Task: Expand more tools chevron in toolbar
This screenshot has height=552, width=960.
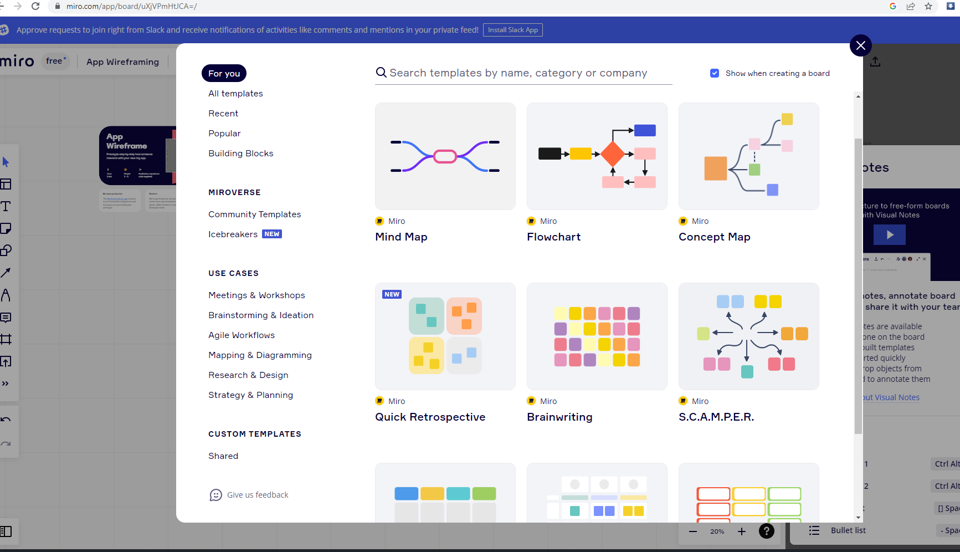Action: (x=6, y=384)
